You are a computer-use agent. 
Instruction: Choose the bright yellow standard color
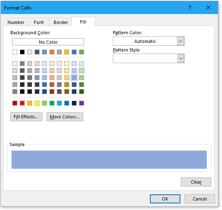[37, 103]
